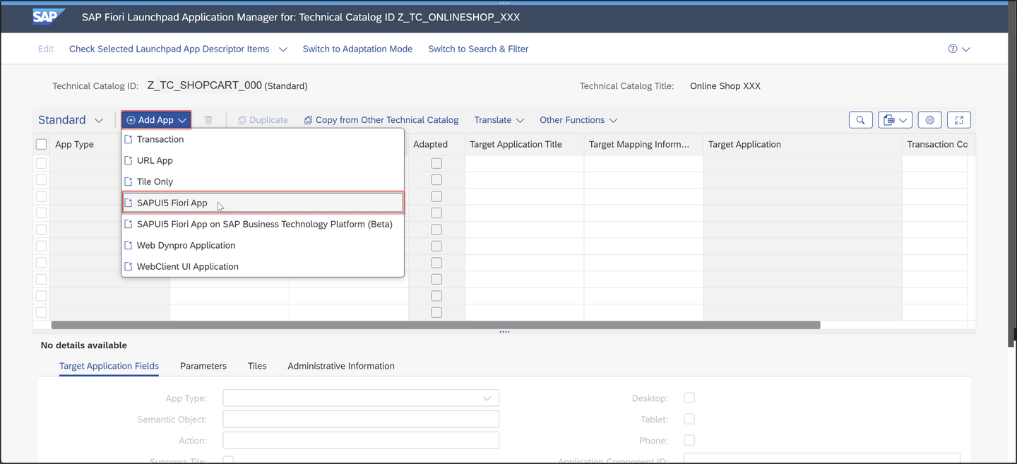Click the Semantic Object input field

[x=361, y=420]
